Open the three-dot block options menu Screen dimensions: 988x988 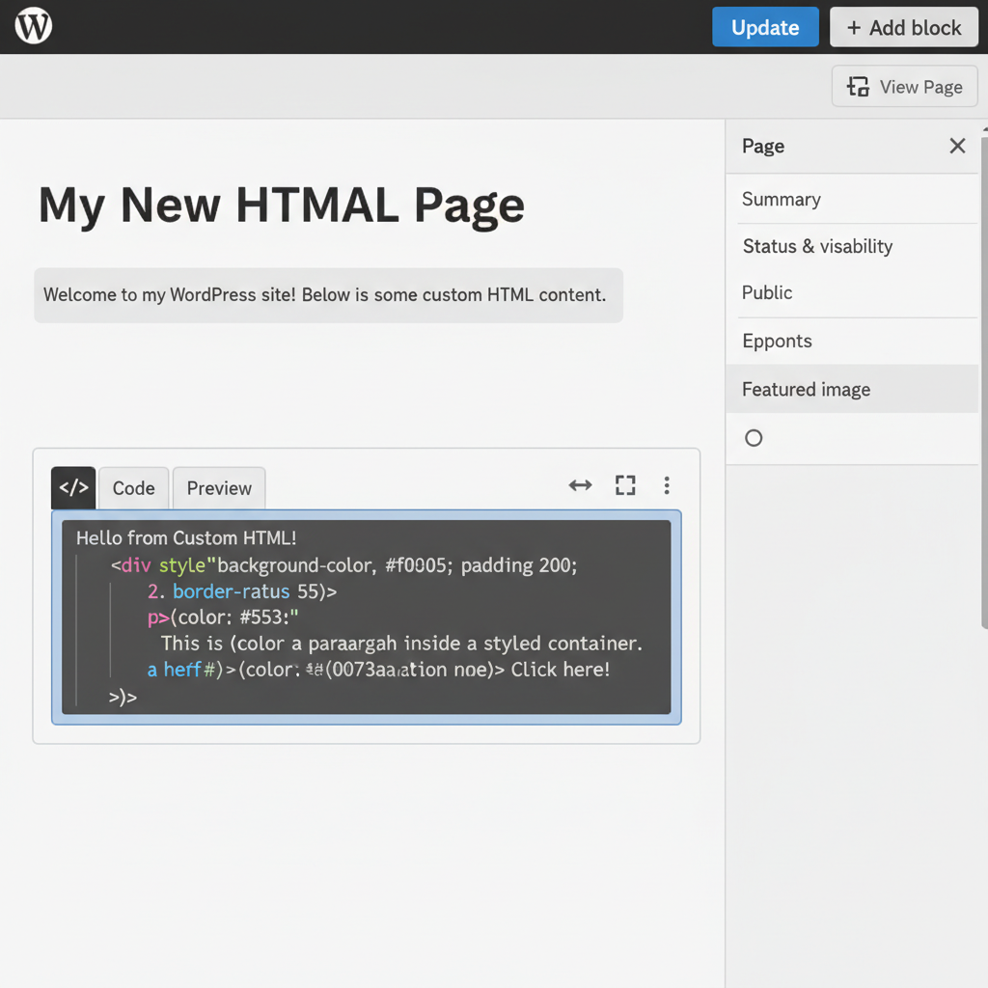click(x=667, y=485)
